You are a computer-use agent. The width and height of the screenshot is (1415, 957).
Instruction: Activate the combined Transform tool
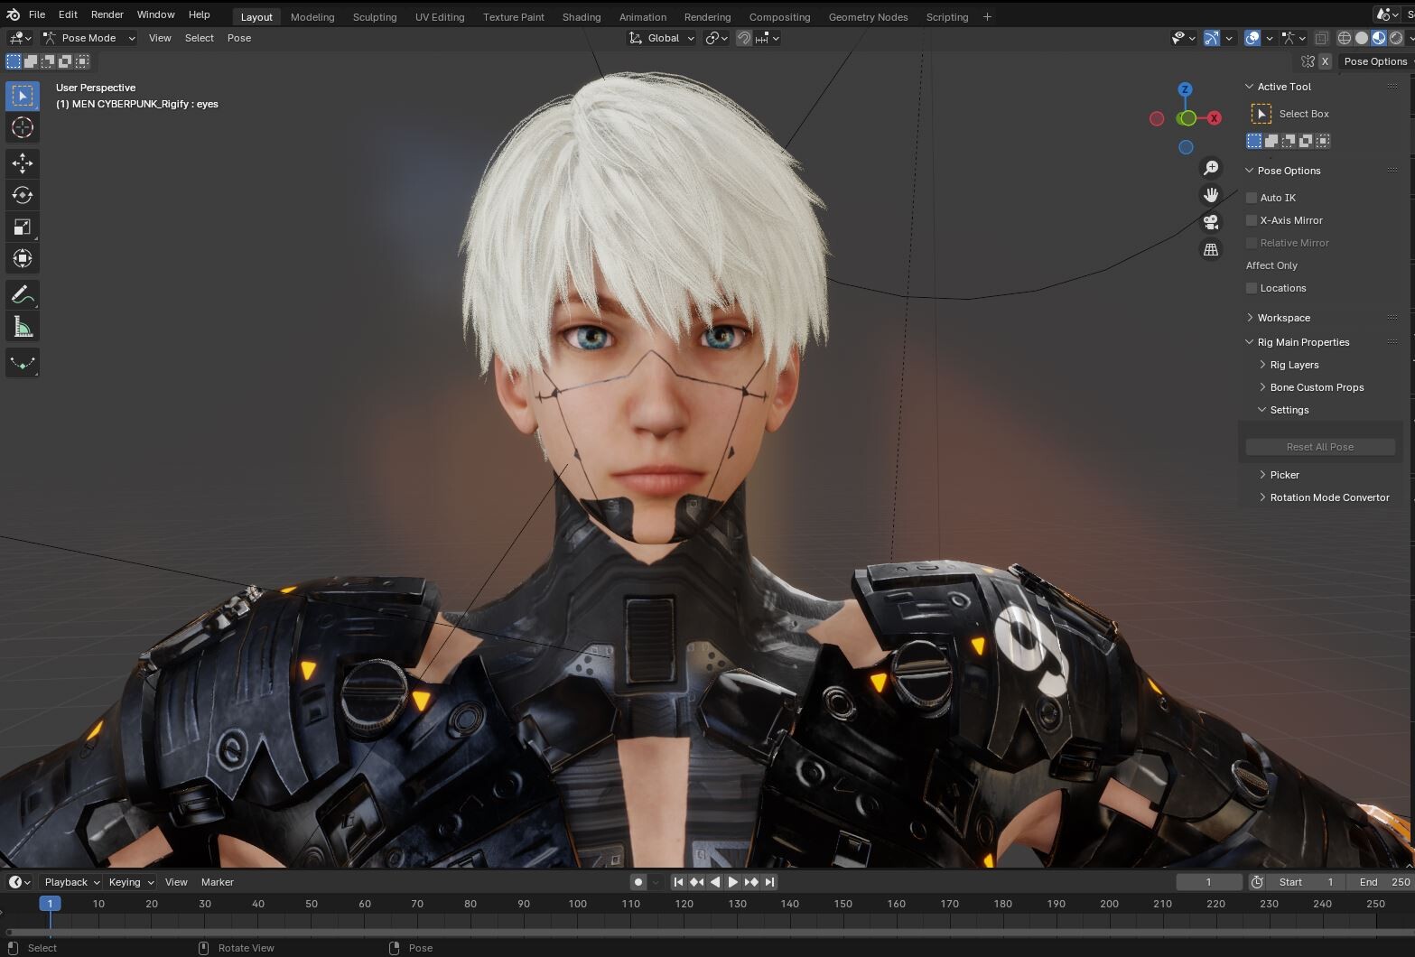pyautogui.click(x=23, y=258)
